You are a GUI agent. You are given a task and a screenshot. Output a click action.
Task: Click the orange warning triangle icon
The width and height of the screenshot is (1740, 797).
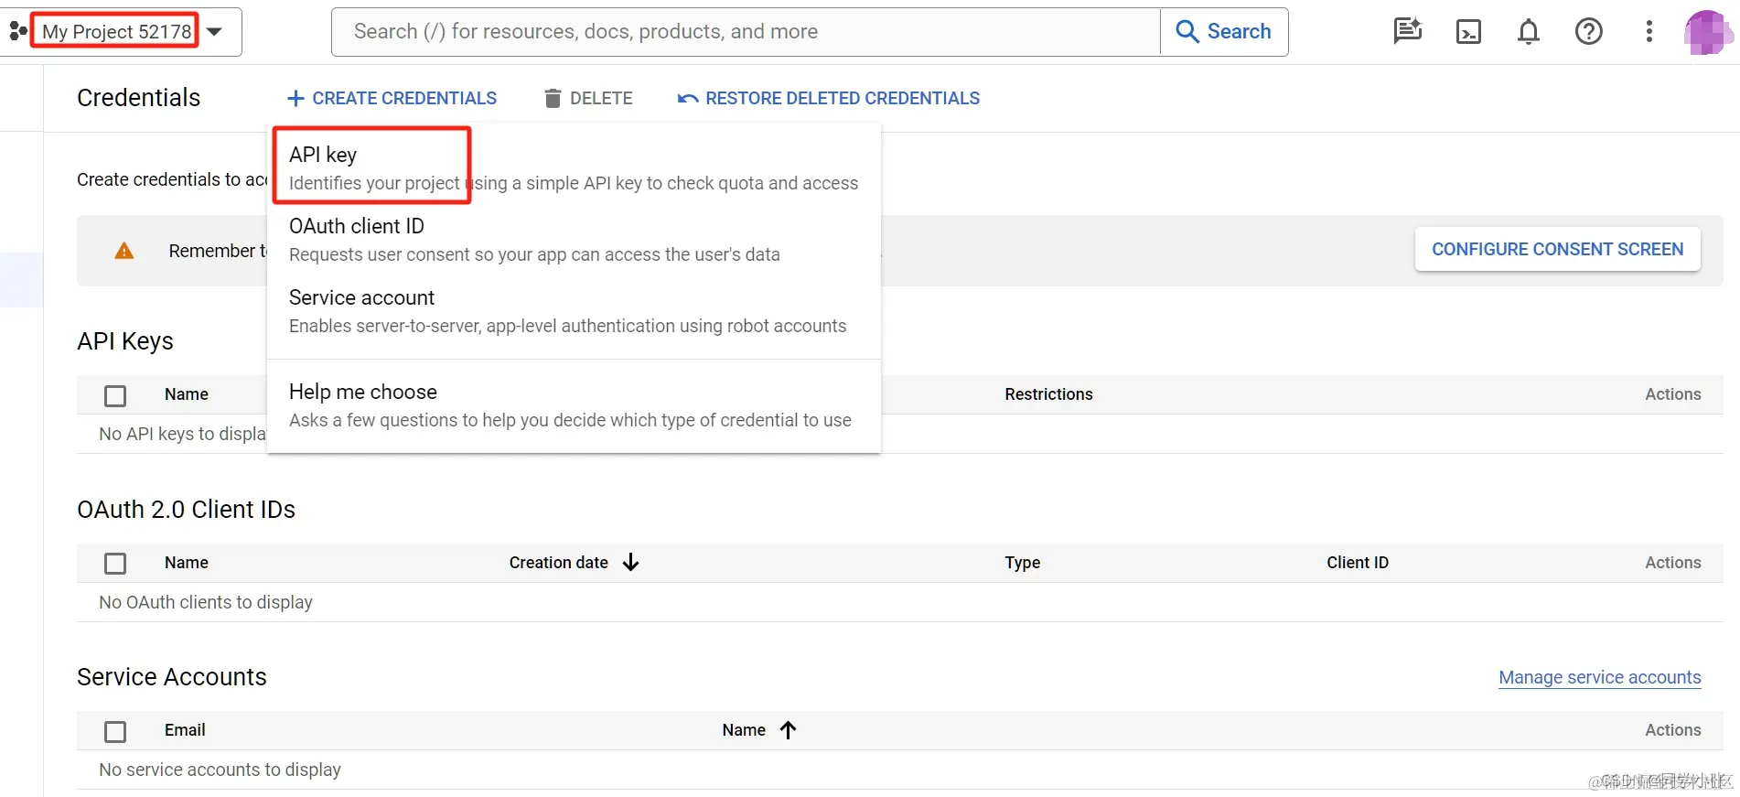click(124, 251)
